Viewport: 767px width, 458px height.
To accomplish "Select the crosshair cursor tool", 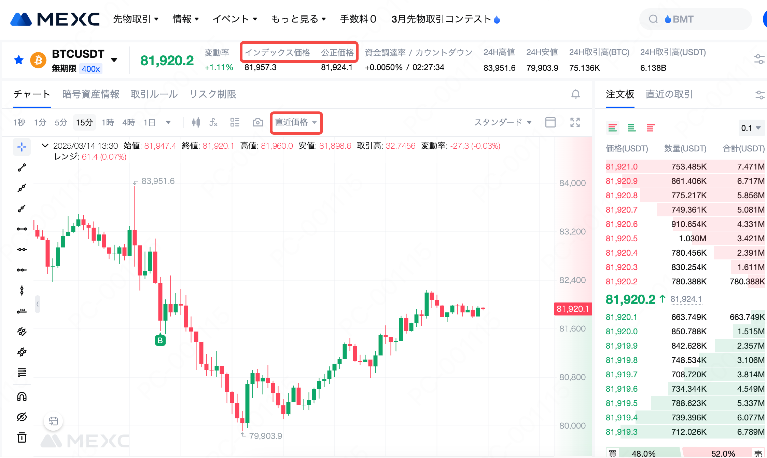I will pos(22,147).
